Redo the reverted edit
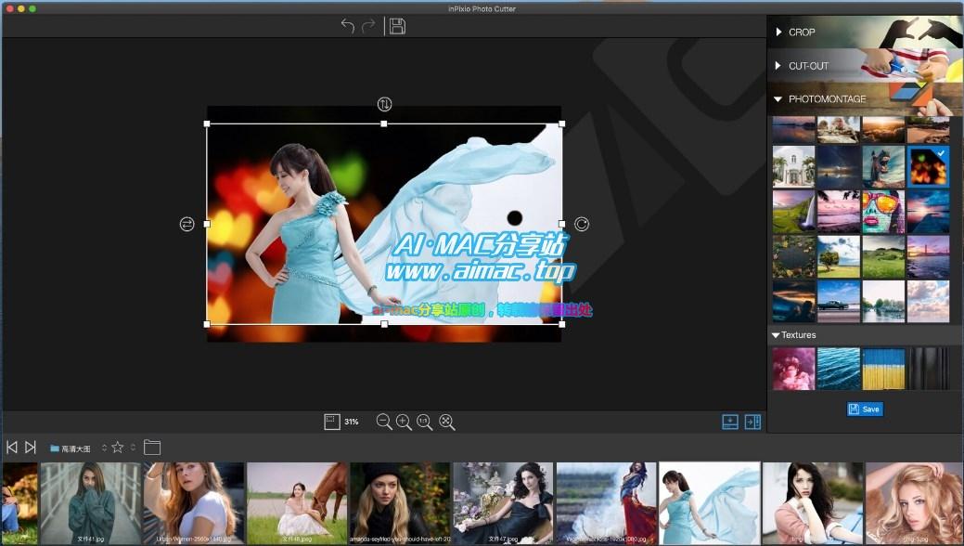Screen dimensions: 964x546 [x=368, y=26]
